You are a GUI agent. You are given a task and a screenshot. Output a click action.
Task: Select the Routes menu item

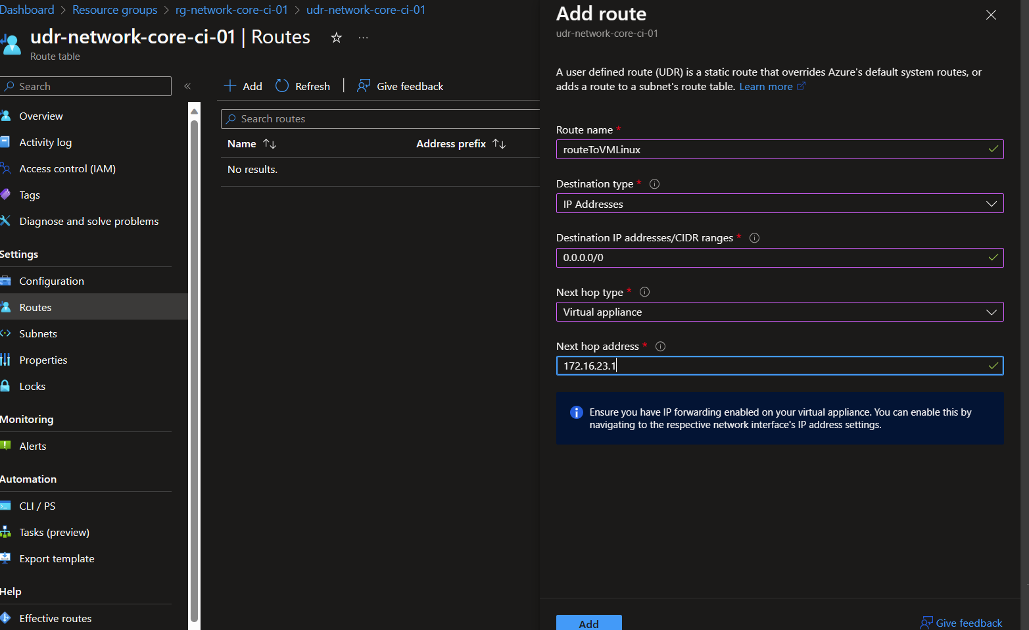[94, 307]
